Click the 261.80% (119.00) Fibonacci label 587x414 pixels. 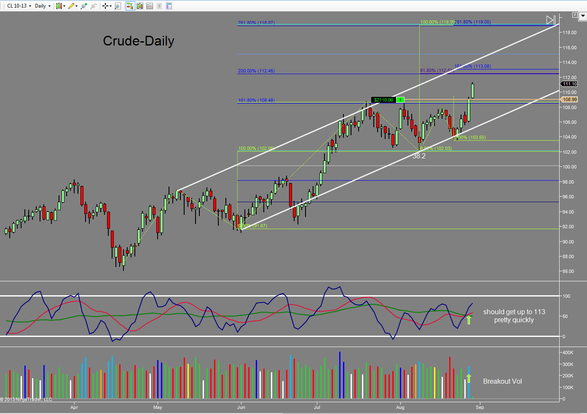click(472, 22)
